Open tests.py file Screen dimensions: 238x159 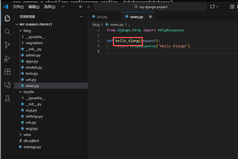pyautogui.click(x=51, y=73)
